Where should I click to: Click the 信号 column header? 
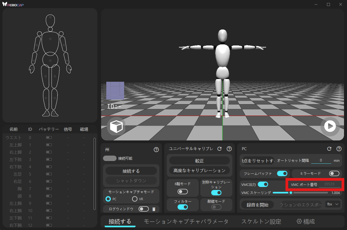pos(68,129)
